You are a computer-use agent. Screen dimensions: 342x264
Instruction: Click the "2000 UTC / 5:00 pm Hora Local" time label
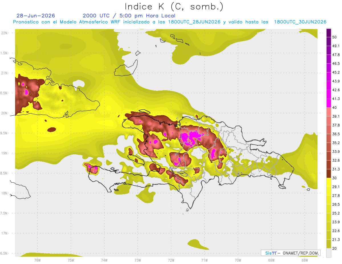[129, 16]
